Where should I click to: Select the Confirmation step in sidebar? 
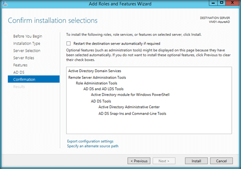[24, 79]
